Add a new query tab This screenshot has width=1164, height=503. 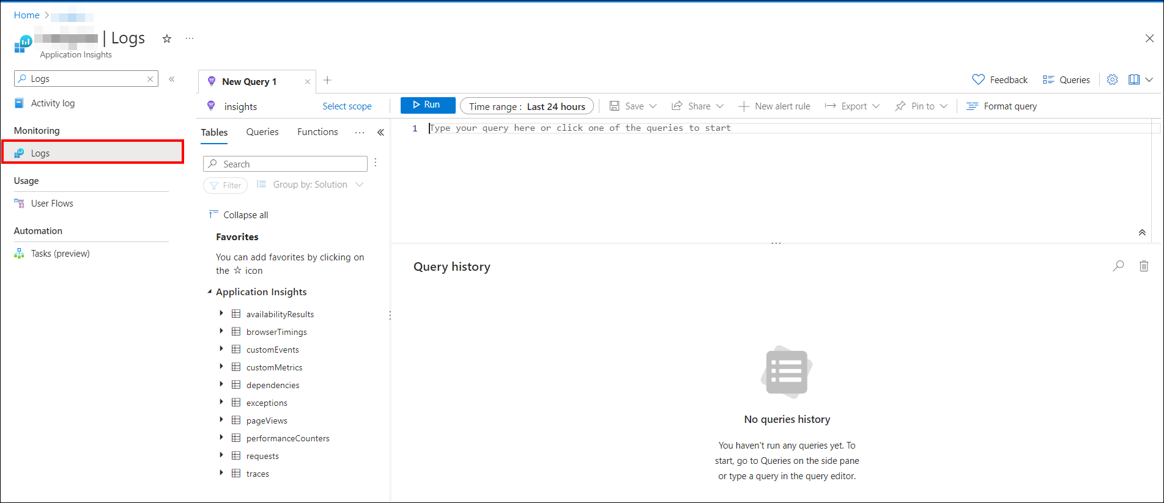[x=327, y=80]
